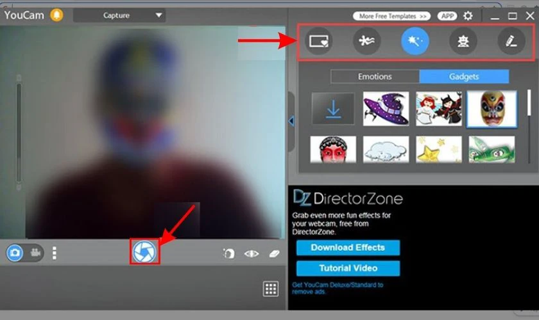Switch to video recording mode
Screen dimensions: 539x320
point(35,253)
